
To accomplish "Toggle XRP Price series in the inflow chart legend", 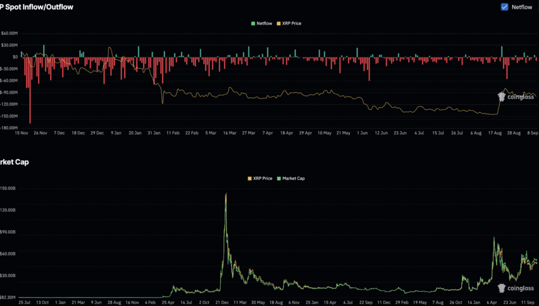I will tap(289, 23).
